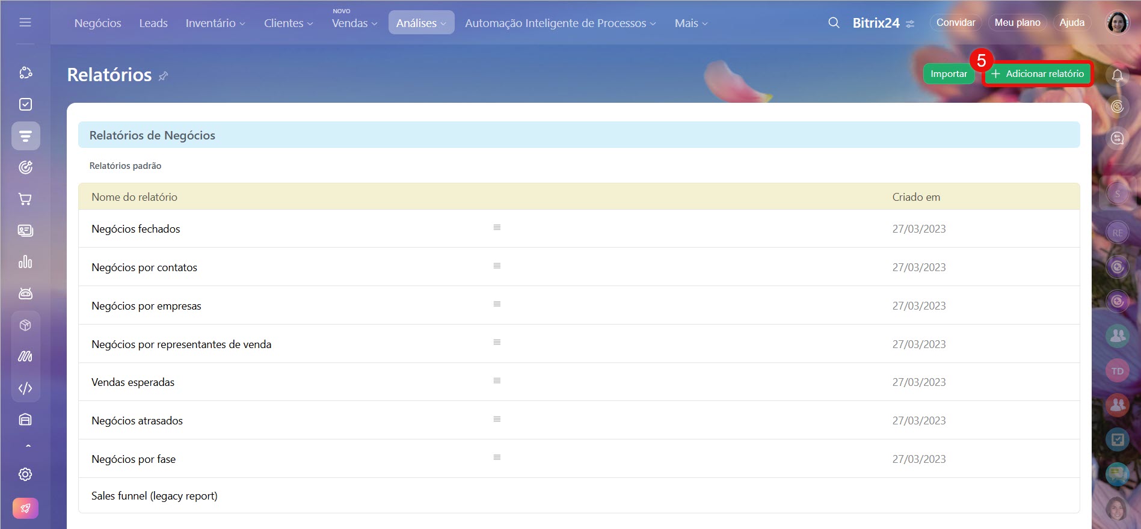Screen dimensions: 1141x529
Task: Open the Tasks checkbox sidebar icon
Action: point(25,105)
